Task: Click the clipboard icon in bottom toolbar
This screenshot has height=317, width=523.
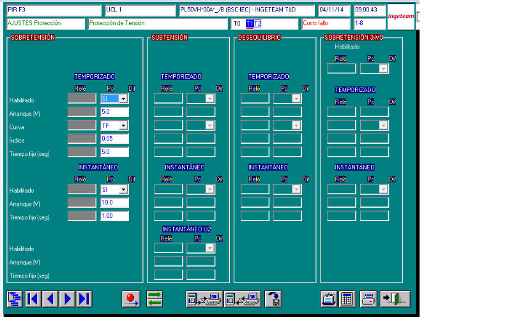Action: tap(328, 298)
